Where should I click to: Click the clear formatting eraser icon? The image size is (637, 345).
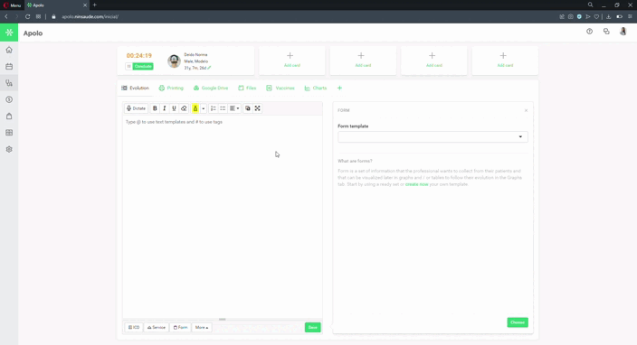pos(184,108)
